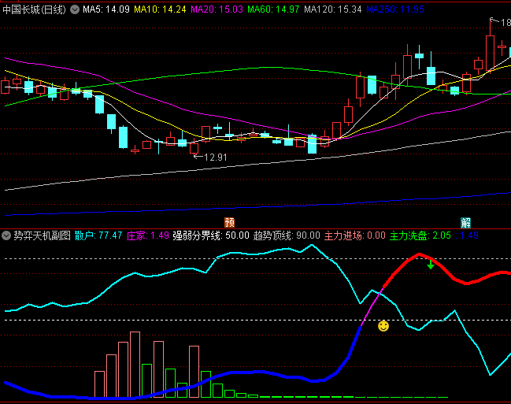Open the main chart indicator dropdown arrow
This screenshot has width=511, height=404.
[x=75, y=9]
